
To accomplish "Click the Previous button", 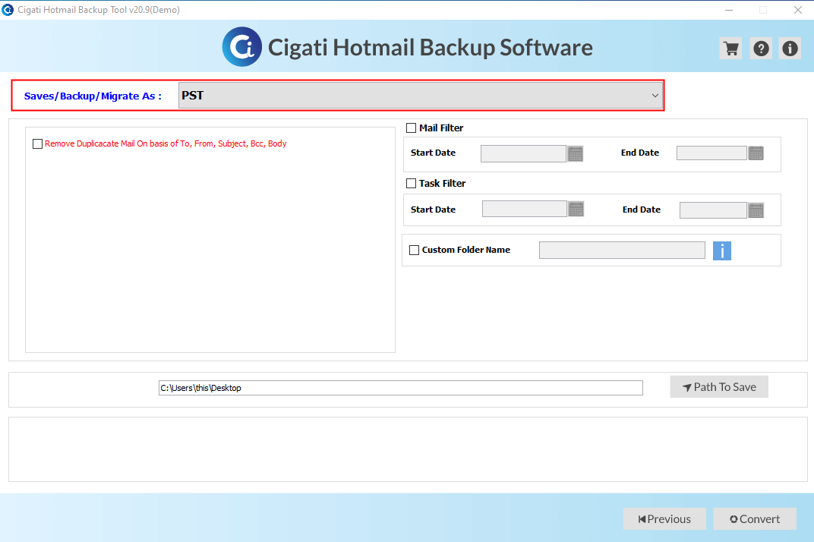I will click(664, 519).
